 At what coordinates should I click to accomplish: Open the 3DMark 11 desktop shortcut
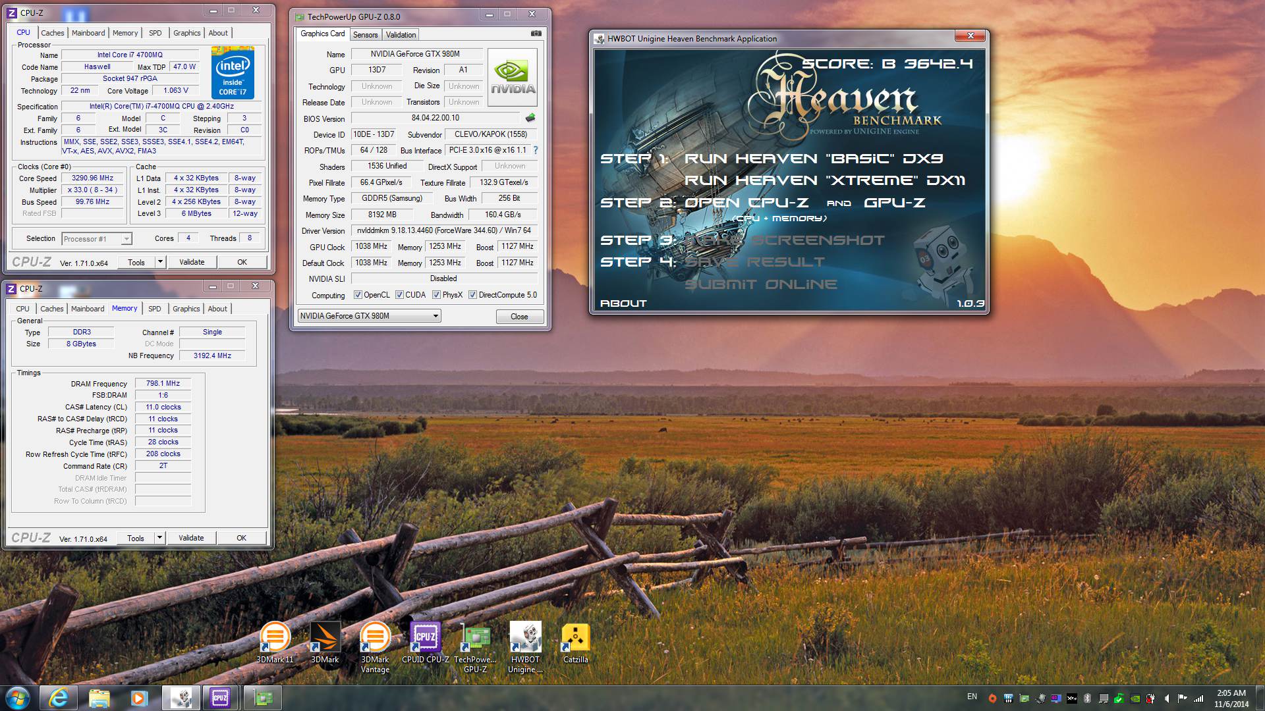(275, 642)
